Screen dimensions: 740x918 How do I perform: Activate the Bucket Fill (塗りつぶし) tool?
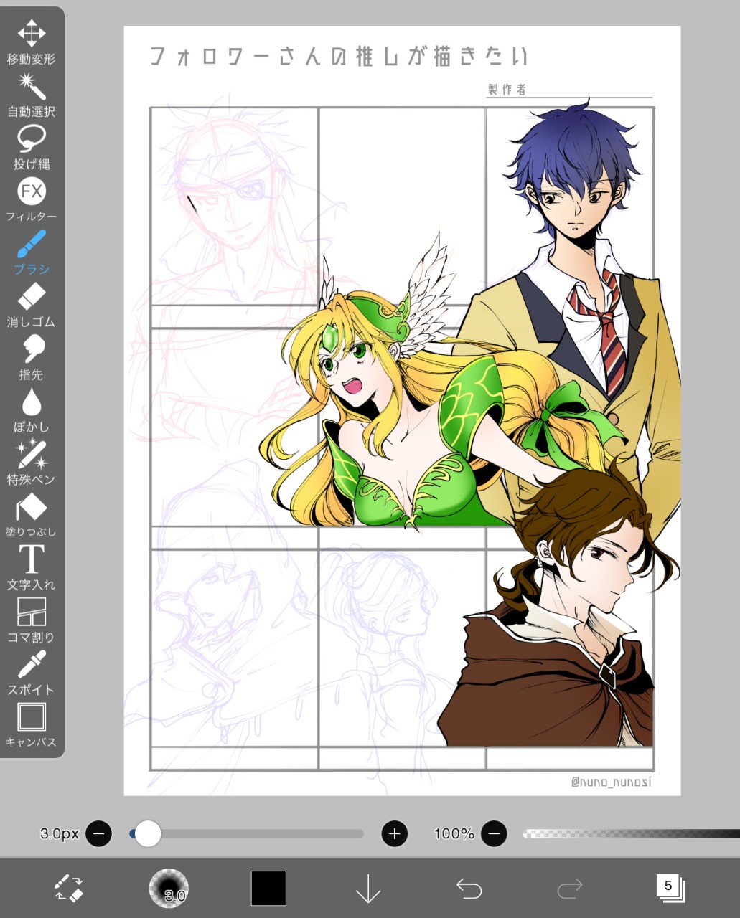point(32,515)
